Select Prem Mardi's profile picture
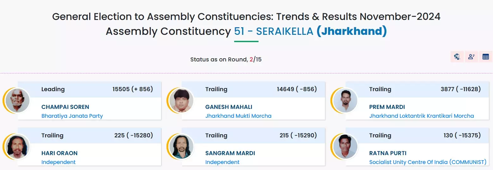Image resolution: width=493 pixels, height=170 pixels. click(x=345, y=101)
